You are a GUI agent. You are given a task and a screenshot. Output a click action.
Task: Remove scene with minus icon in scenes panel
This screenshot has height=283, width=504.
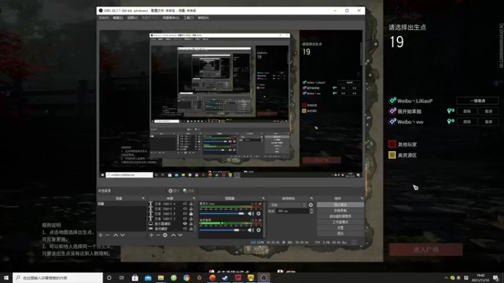107,235
